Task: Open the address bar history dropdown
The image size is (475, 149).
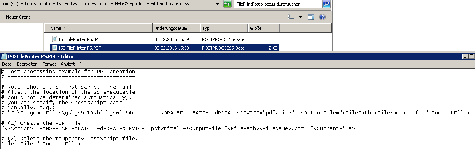Action: pyautogui.click(x=218, y=4)
